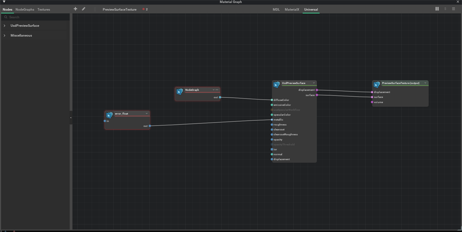Click the three-dots menu on NodeGraph node
The height and width of the screenshot is (232, 462).
217,89
